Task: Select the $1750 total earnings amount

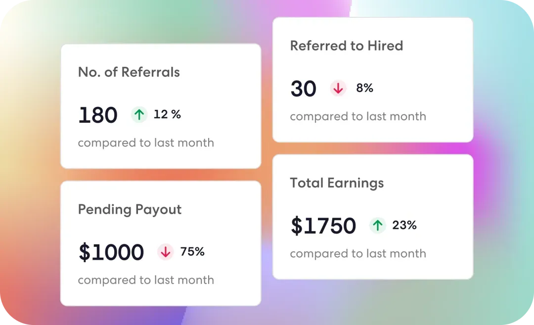Action: (323, 226)
